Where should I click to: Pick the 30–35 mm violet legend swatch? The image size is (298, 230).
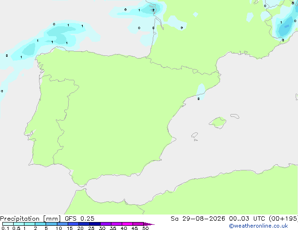coord(105,224)
